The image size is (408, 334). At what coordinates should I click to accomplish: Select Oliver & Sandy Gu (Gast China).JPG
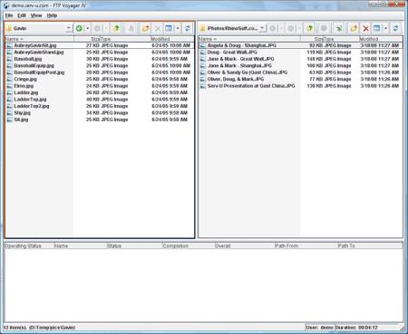[248, 72]
